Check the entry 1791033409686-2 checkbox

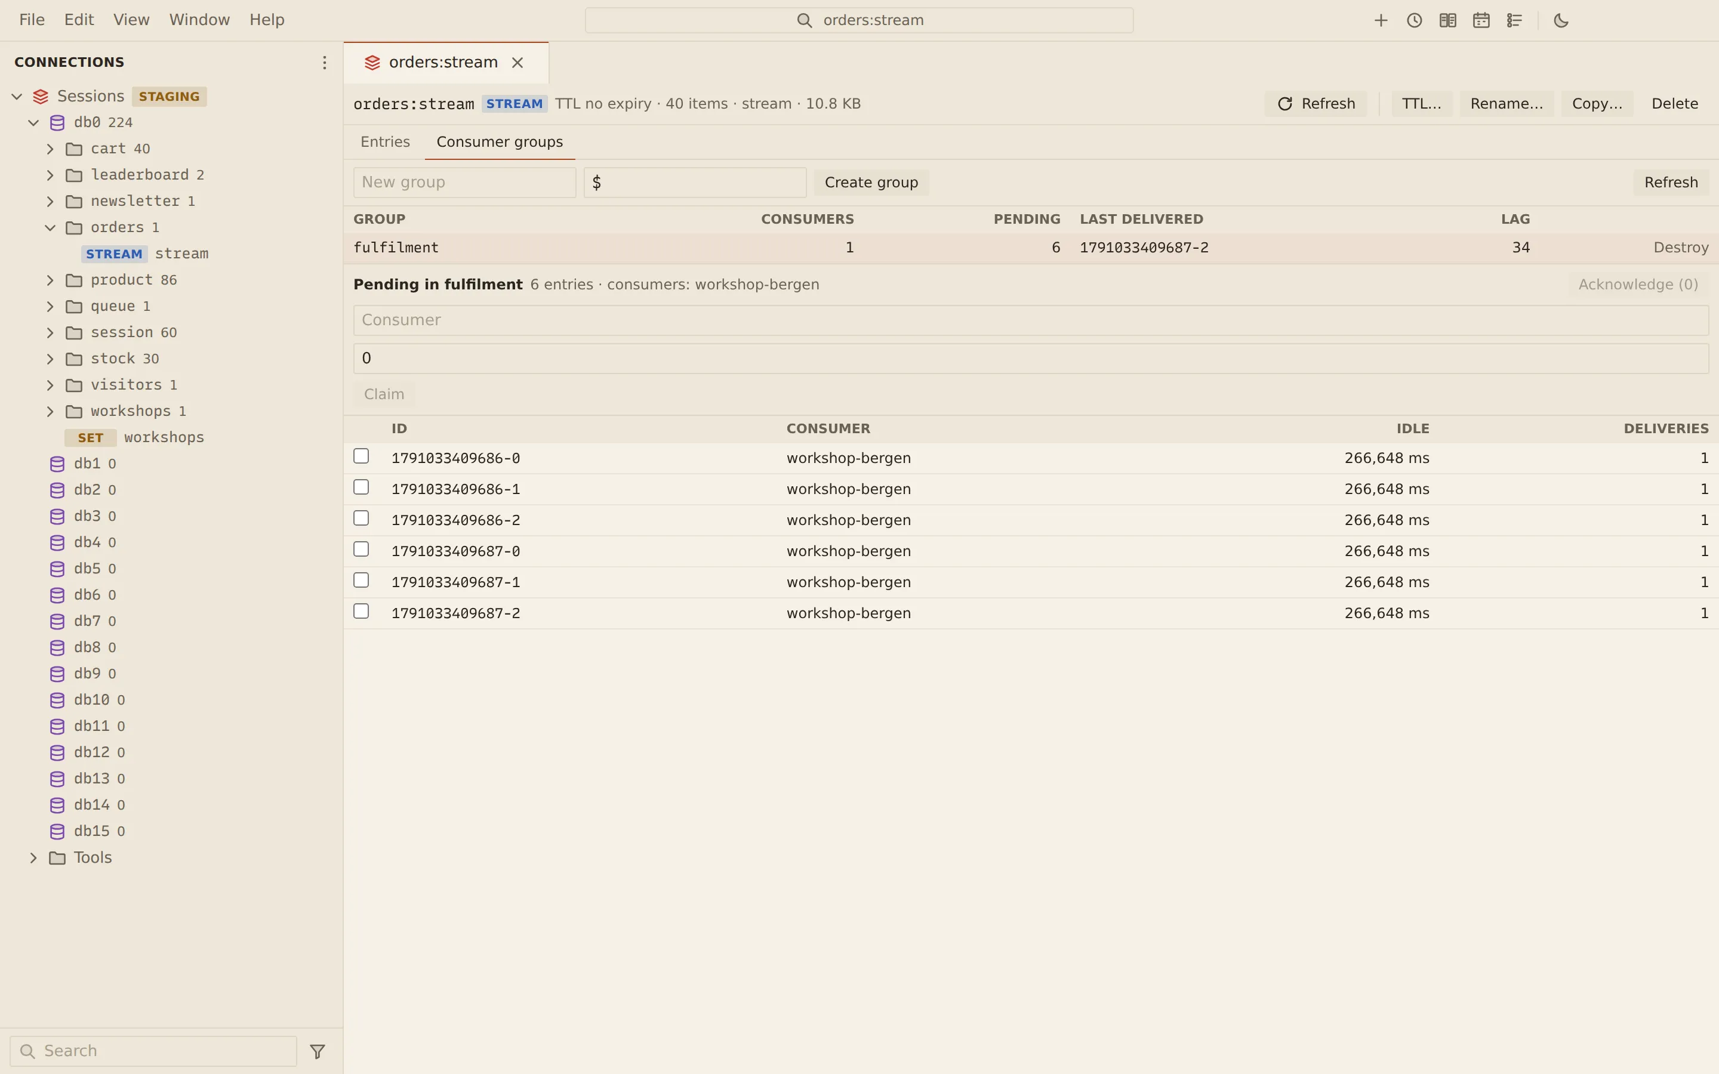(x=361, y=518)
